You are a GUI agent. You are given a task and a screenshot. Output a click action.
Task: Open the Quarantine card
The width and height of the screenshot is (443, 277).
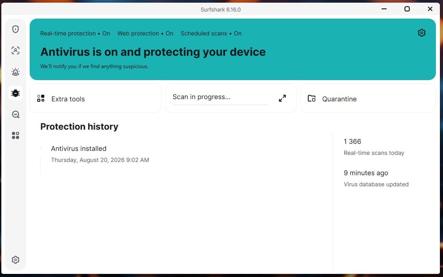tap(368, 98)
